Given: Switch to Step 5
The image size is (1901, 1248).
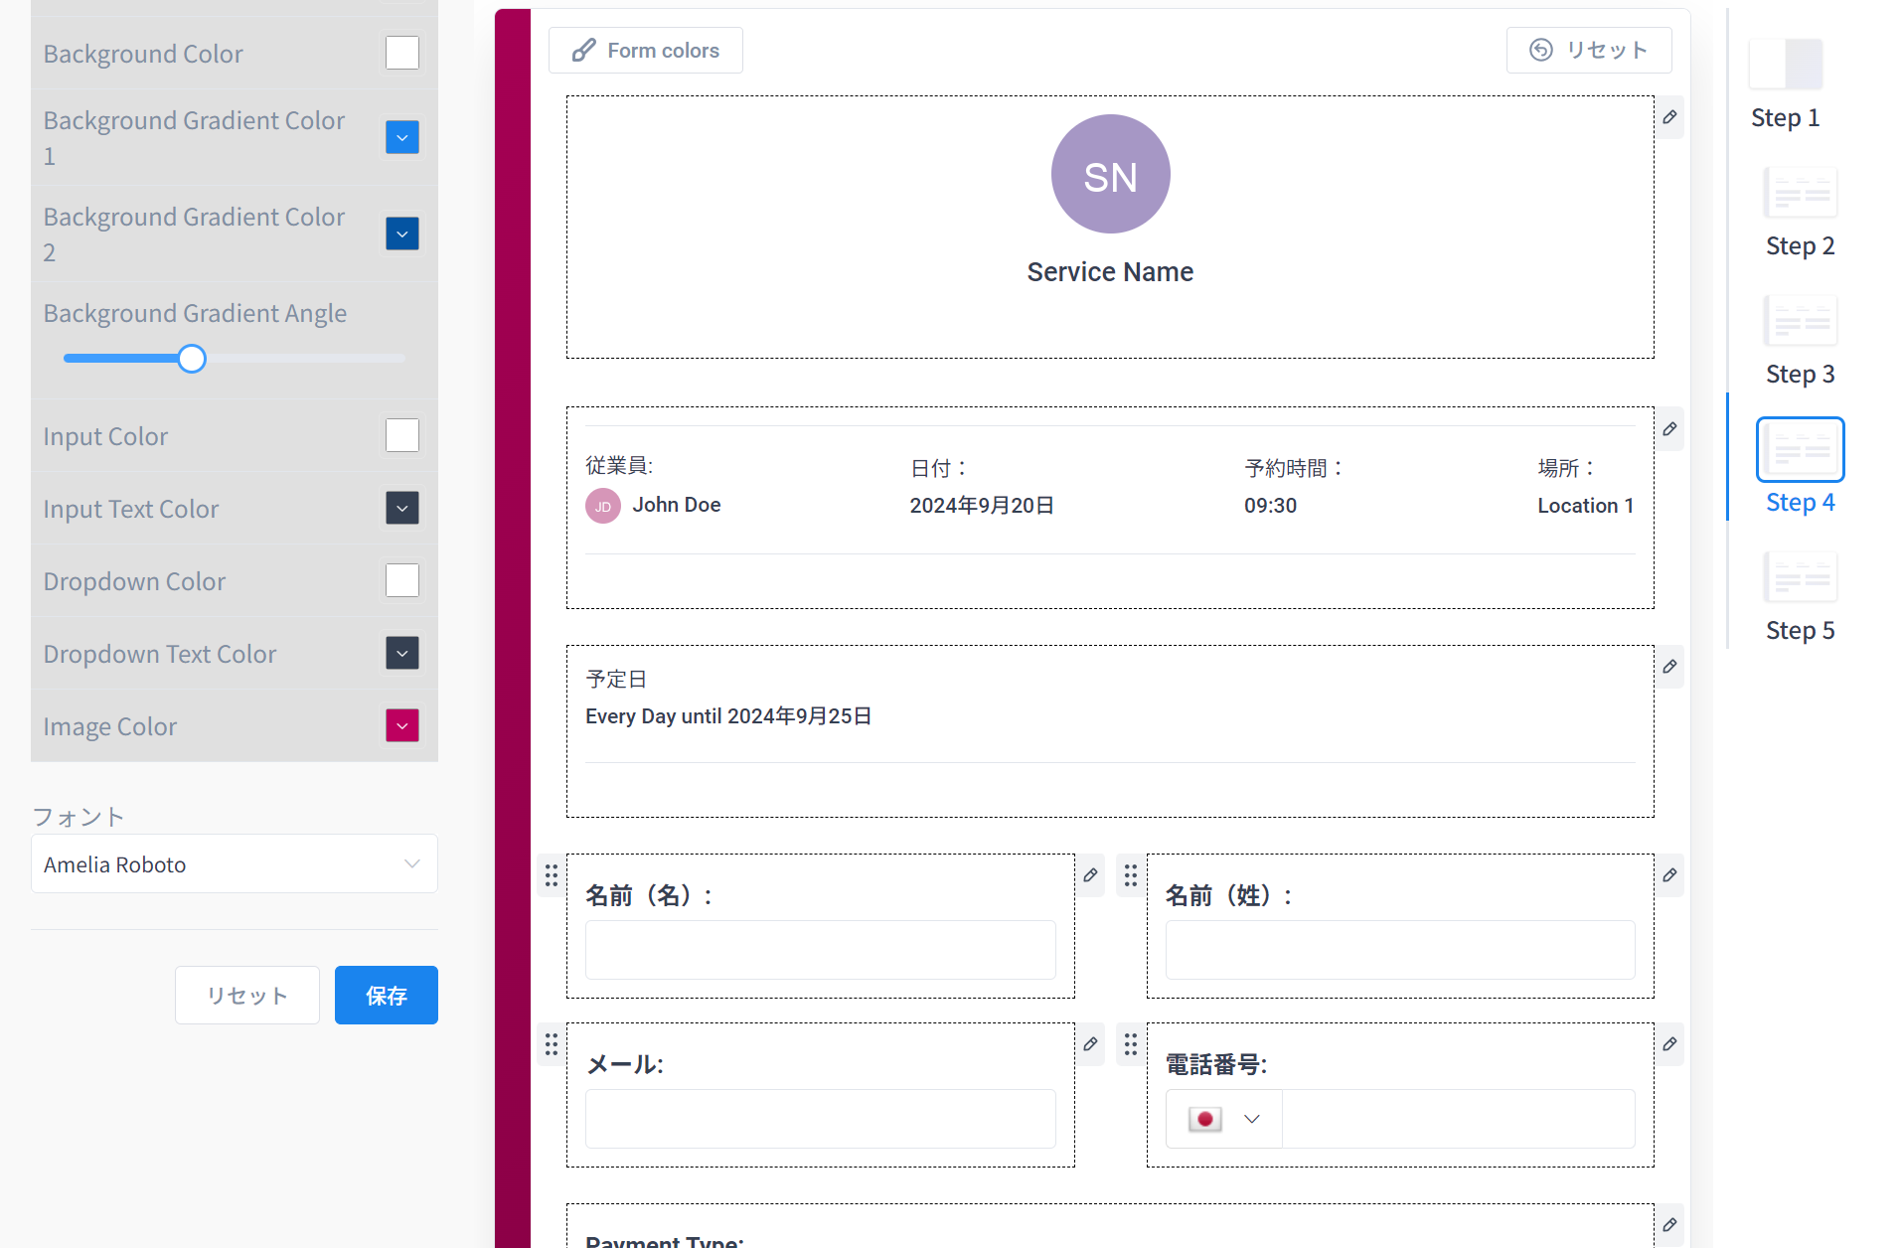Looking at the screenshot, I should tap(1800, 597).
